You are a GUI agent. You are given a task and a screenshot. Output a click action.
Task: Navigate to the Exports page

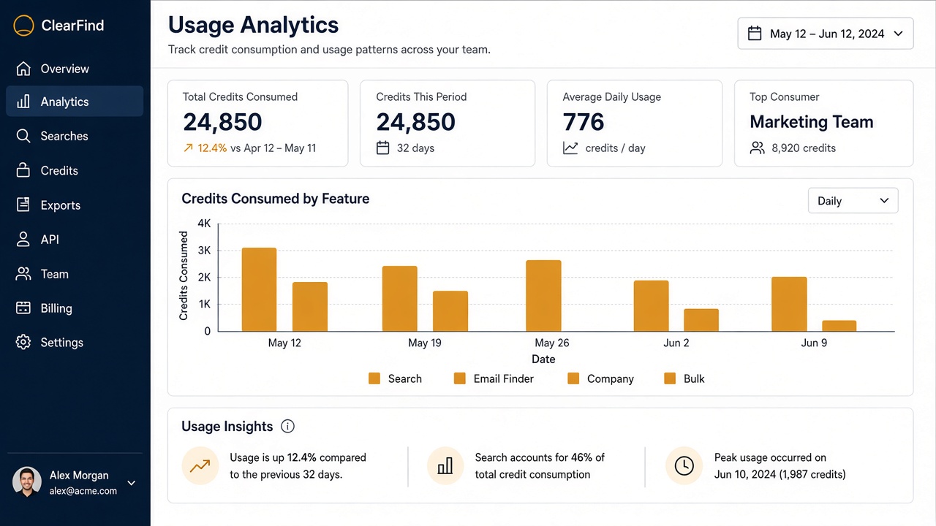coord(75,205)
